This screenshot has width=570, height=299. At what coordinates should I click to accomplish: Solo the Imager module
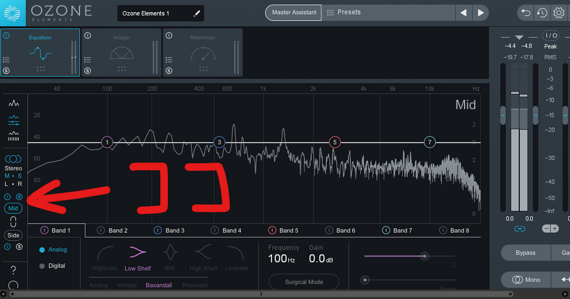click(x=87, y=71)
